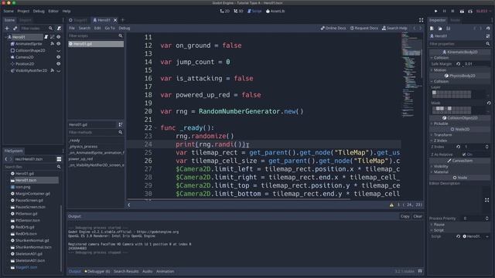This screenshot has height=278, width=495.
Task: Revert Z Index value
Action: (x=459, y=147)
